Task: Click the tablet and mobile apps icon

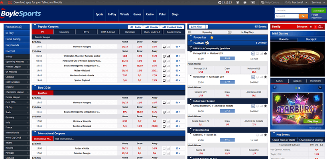Action: coord(10,2)
